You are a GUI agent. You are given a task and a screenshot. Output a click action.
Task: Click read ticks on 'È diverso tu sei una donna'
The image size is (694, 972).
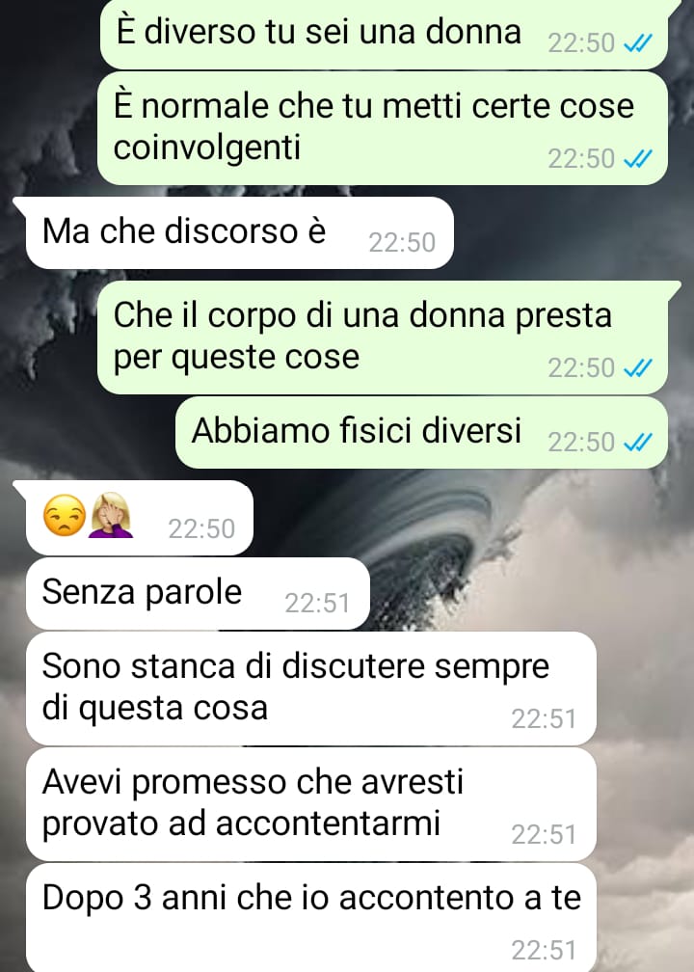637,43
